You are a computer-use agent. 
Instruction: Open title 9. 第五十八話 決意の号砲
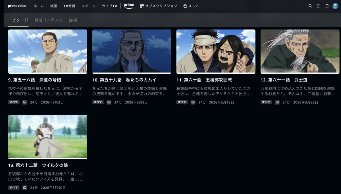[x=34, y=80]
